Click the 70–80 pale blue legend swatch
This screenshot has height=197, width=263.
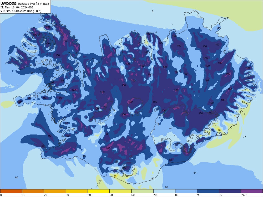coord(164,191)
